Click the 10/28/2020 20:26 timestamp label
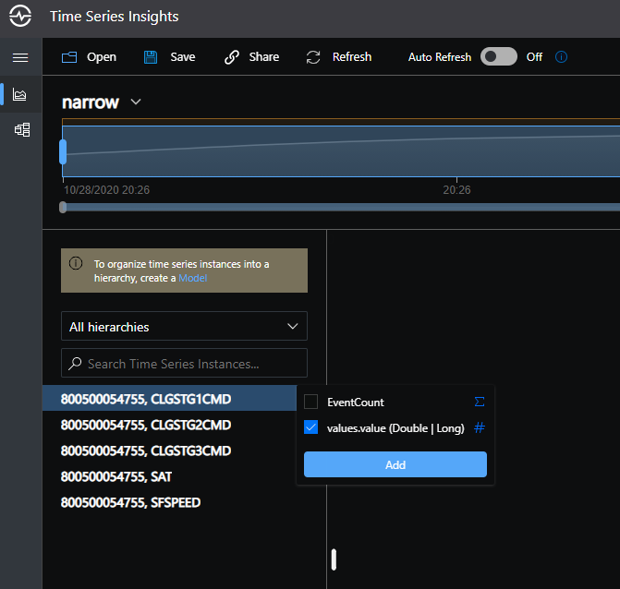The height and width of the screenshot is (589, 620). [x=107, y=190]
